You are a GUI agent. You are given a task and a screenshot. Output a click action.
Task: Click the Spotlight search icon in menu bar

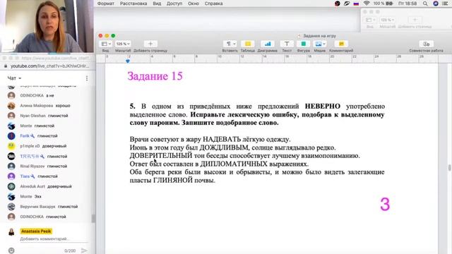[x=425, y=4]
